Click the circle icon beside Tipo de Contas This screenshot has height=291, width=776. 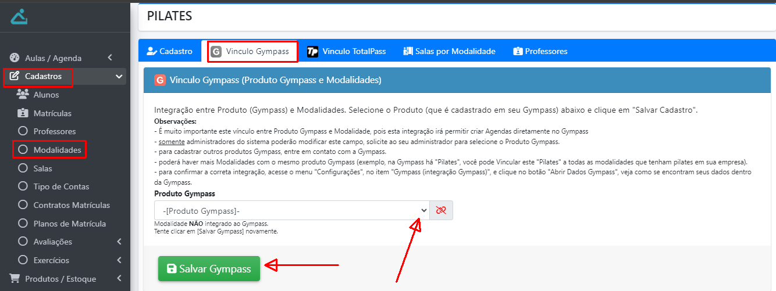coord(23,186)
